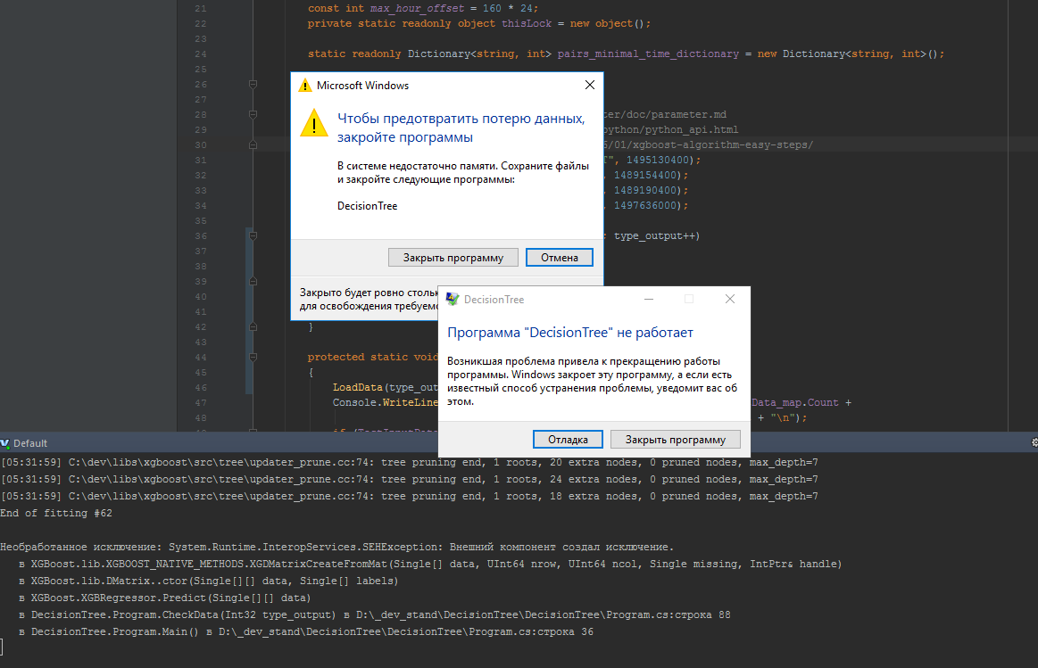Collapse the code block at line 28
The height and width of the screenshot is (668, 1038).
click(253, 114)
